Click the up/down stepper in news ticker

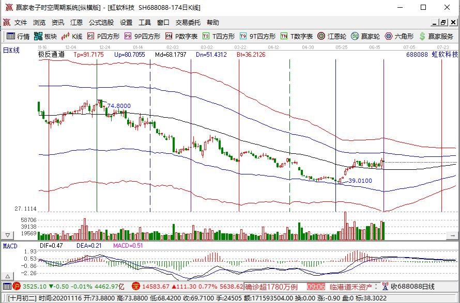[376, 286]
